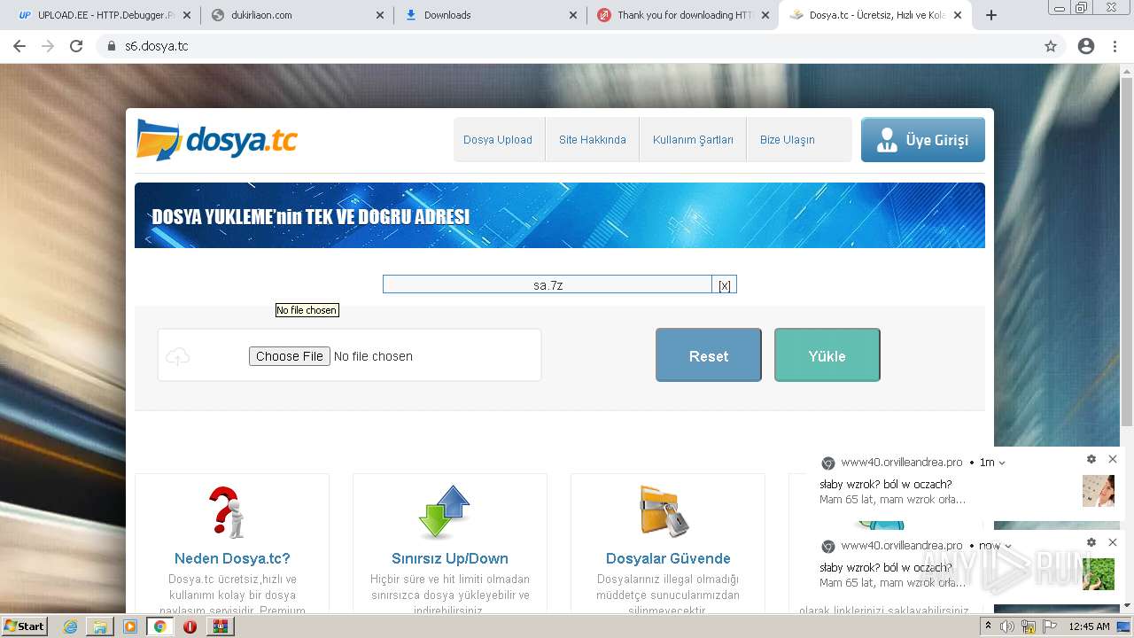Click the cloud upload icon
This screenshot has height=638, width=1134.
(178, 356)
